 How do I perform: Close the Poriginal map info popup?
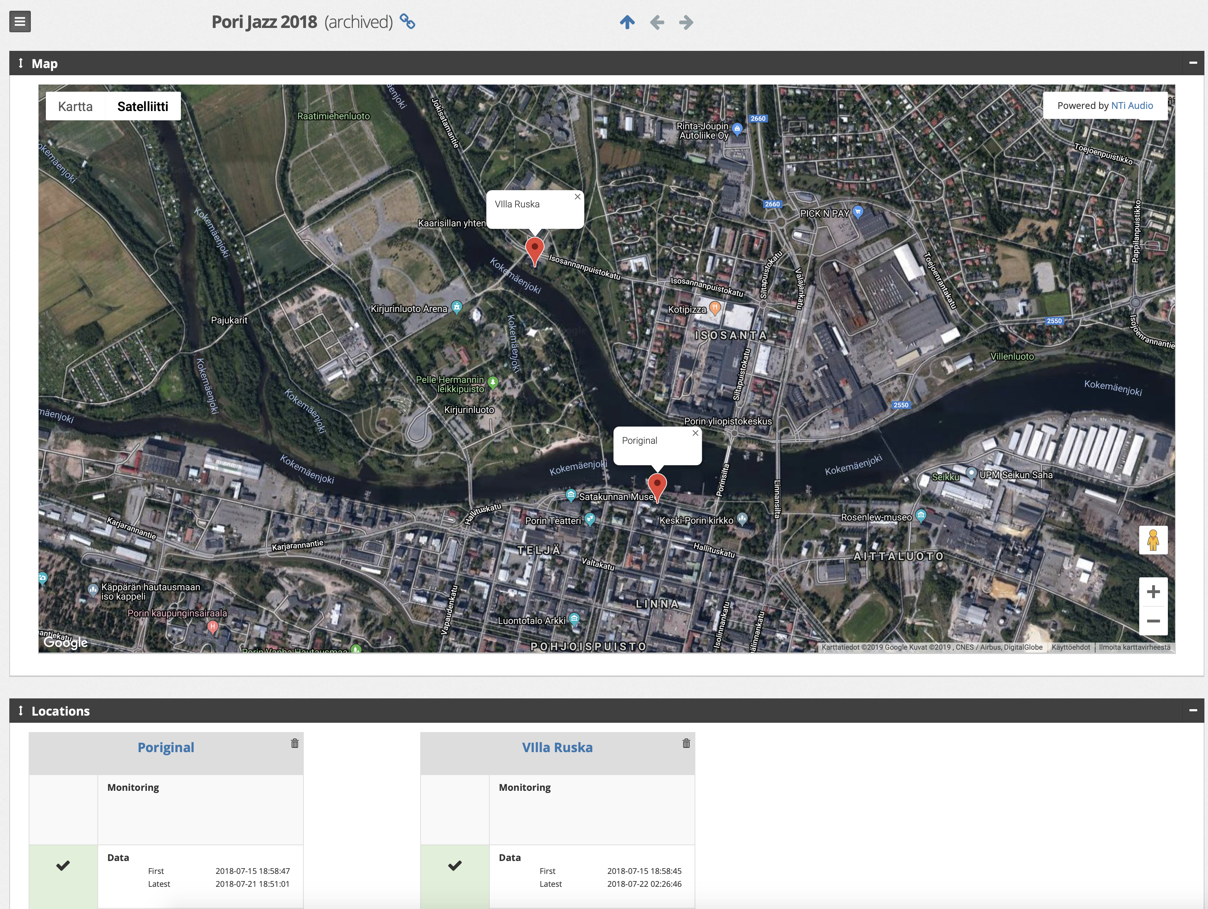pyautogui.click(x=695, y=433)
